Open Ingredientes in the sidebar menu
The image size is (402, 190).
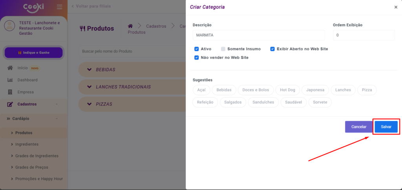coord(27,144)
